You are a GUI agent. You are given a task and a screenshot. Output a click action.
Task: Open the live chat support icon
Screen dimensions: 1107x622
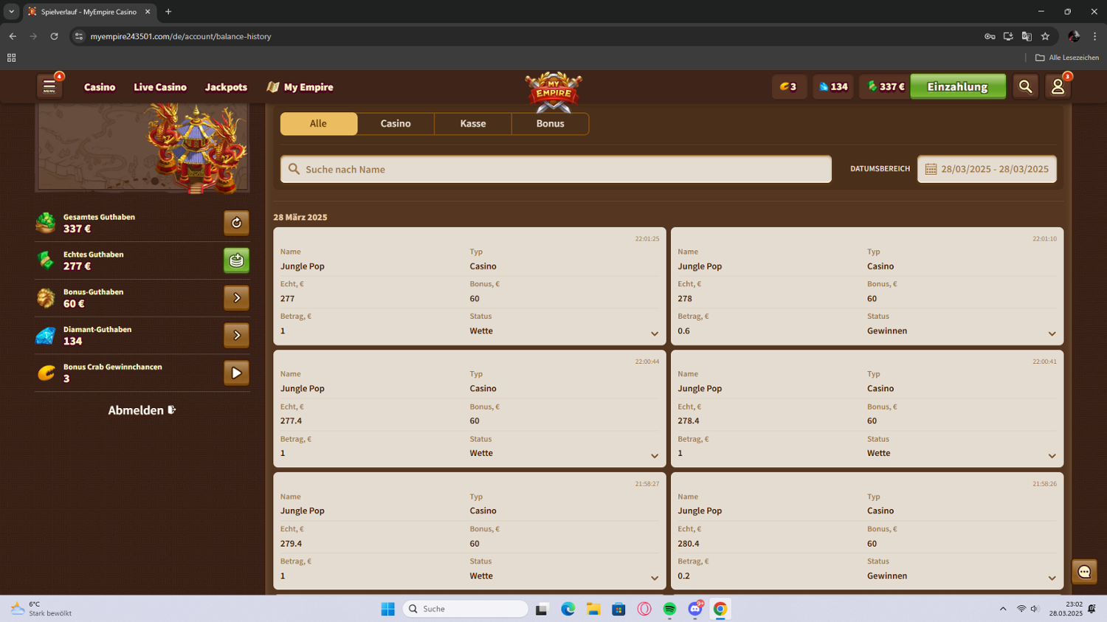(1083, 572)
